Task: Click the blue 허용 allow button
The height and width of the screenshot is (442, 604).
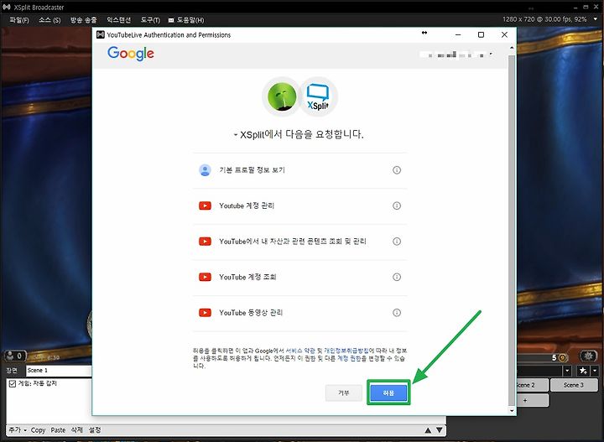Action: point(388,393)
